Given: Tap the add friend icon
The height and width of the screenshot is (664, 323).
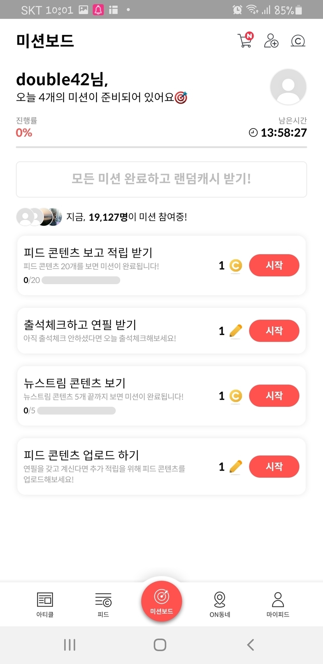Looking at the screenshot, I should [271, 40].
